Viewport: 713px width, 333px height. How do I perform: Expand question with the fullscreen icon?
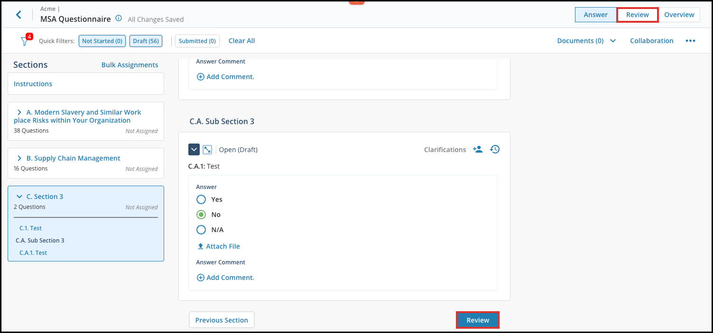[207, 150]
